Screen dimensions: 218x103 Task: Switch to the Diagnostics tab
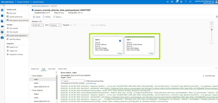(35, 69)
